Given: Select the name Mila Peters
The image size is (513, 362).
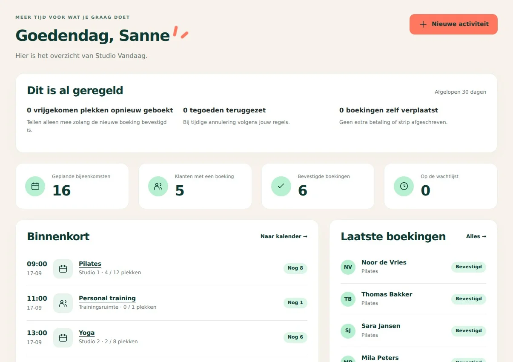Looking at the screenshot, I should pos(380,358).
